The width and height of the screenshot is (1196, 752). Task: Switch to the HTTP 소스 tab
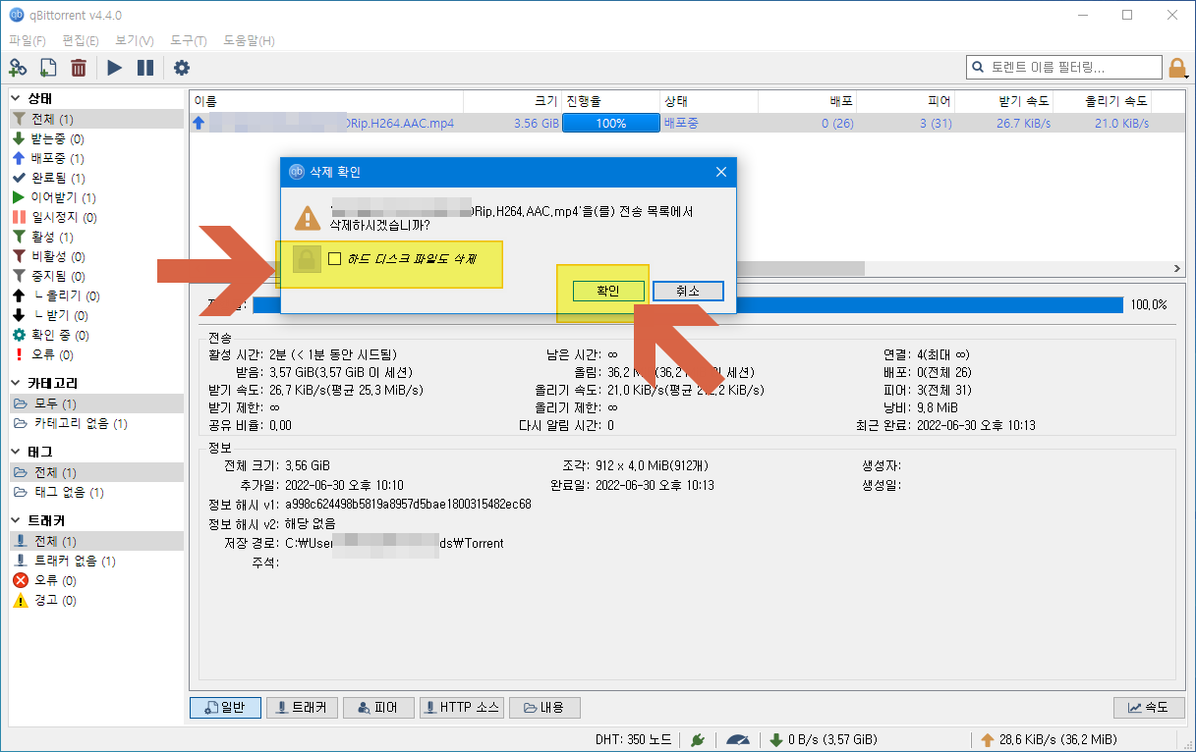(462, 708)
